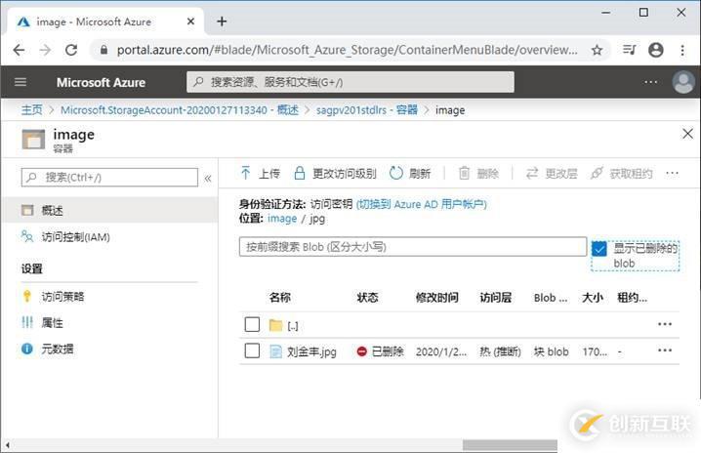Click the 租约 column header
701x453 pixels.
(x=632, y=298)
